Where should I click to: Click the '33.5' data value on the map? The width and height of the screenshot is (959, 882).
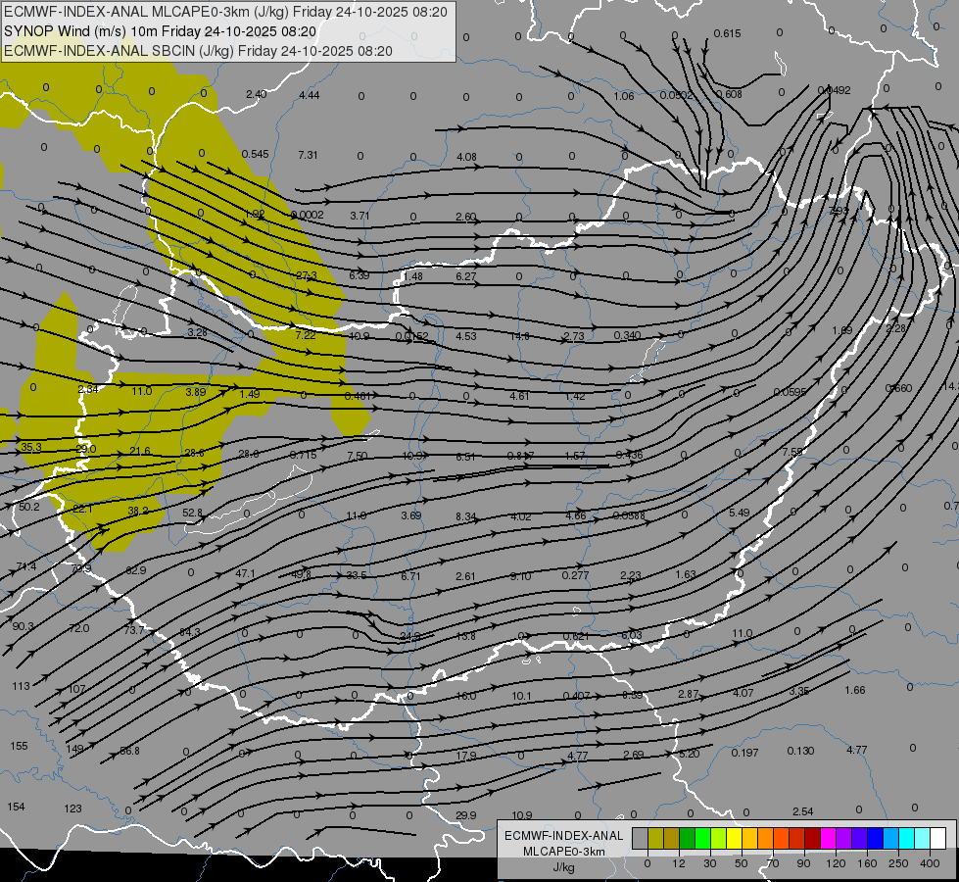coord(356,575)
